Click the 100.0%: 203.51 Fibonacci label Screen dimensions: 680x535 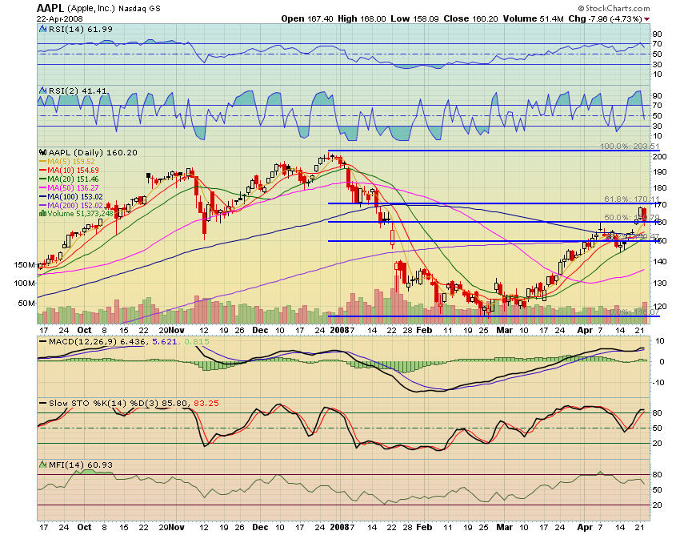coord(630,147)
